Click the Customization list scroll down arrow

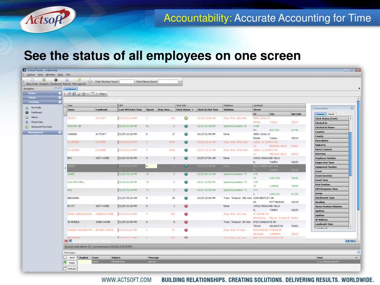350,227
